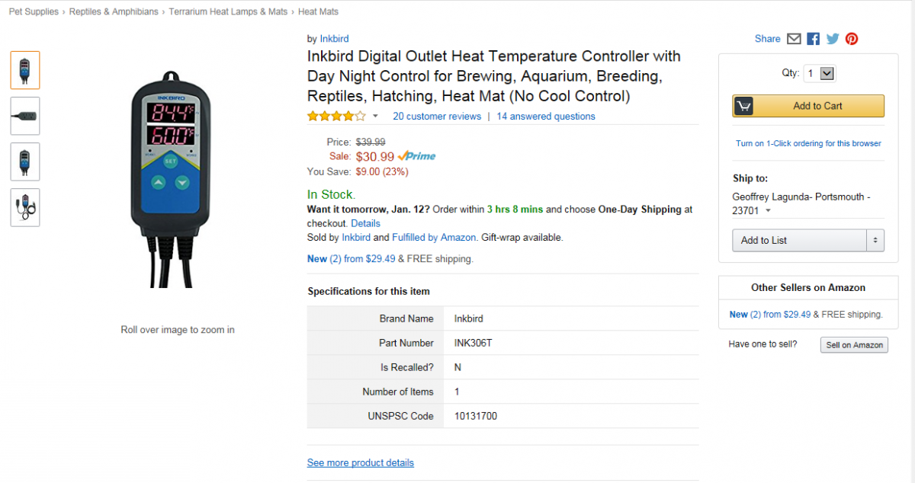Open Reptiles & Amphibians breadcrumb

click(114, 11)
